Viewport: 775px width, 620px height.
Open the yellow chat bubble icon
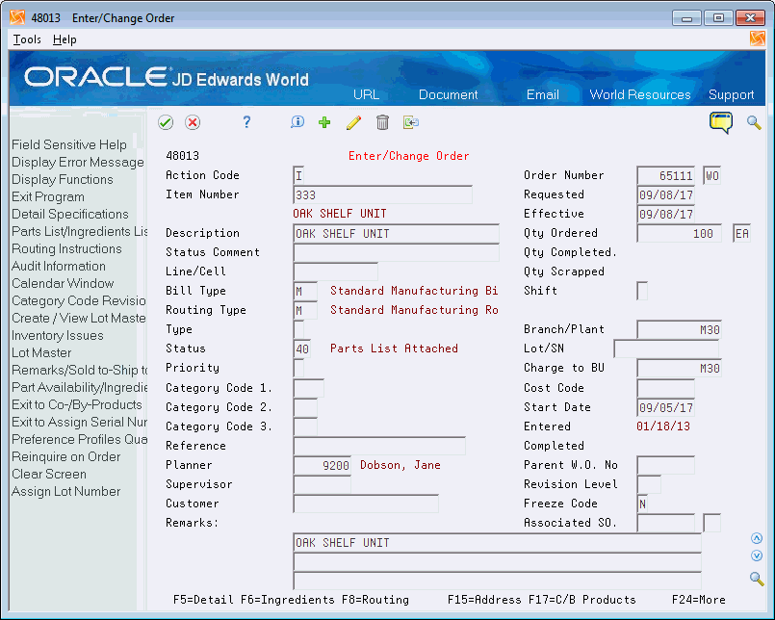click(721, 122)
